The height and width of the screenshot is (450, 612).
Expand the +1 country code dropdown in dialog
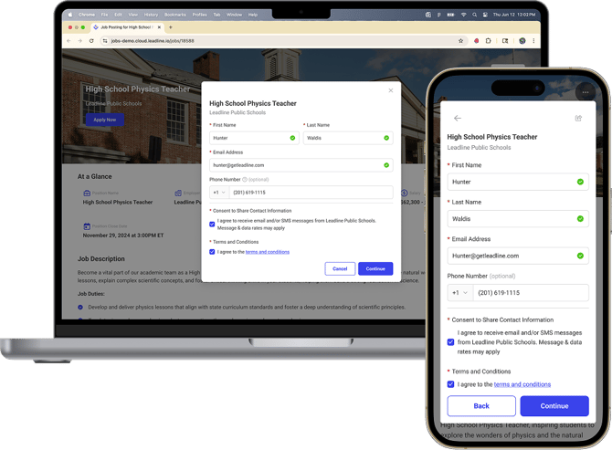click(x=219, y=193)
